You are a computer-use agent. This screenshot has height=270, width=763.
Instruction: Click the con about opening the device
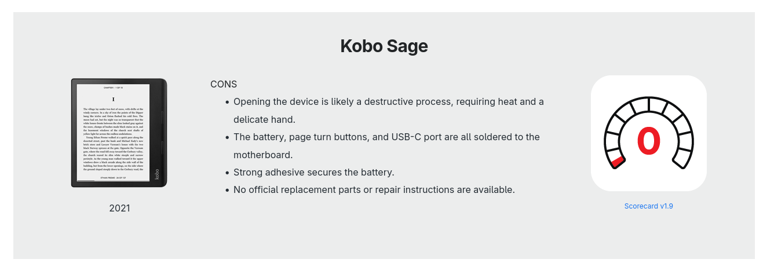389,111
